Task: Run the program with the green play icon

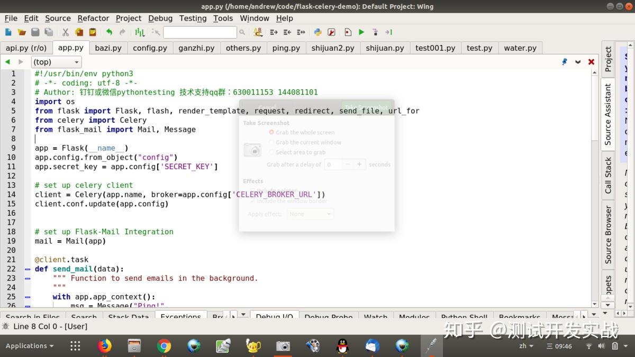Action: (x=361, y=32)
